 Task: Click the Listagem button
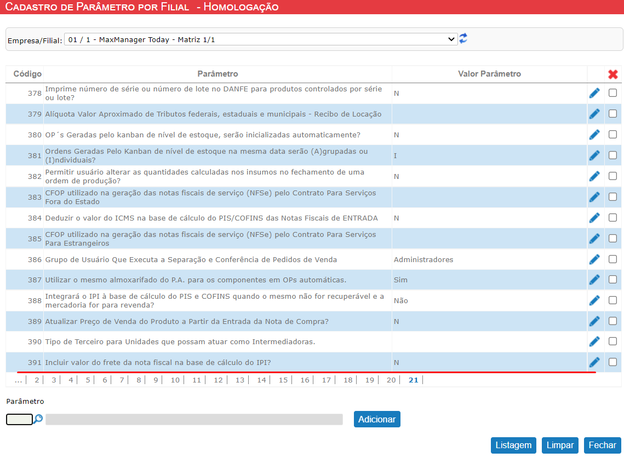513,445
